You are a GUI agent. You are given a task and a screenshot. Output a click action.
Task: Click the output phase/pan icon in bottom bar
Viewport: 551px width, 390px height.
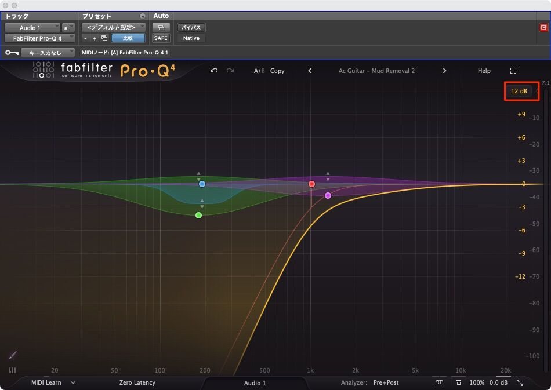coord(439,382)
